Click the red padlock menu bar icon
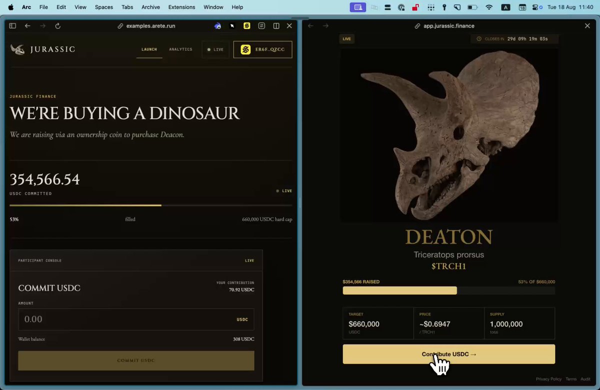Viewport: 600px width, 390px height. coord(415,7)
